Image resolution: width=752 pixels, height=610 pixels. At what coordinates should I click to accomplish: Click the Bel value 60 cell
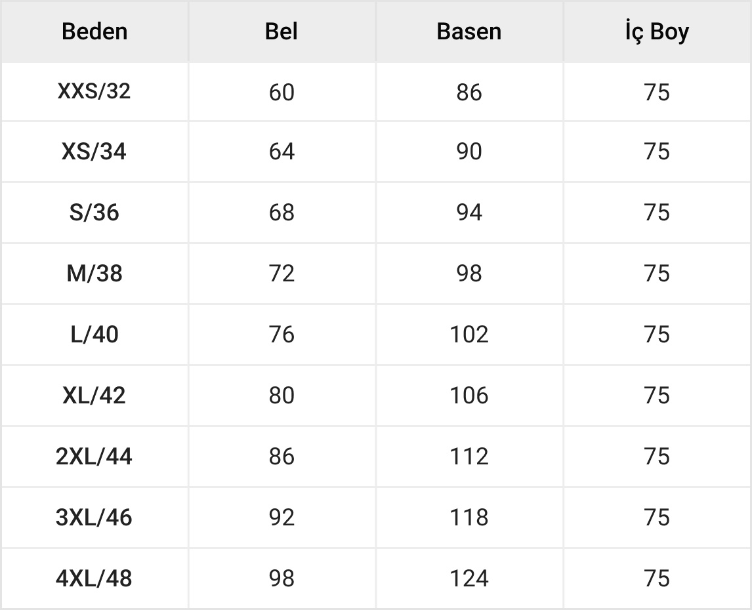[282, 92]
